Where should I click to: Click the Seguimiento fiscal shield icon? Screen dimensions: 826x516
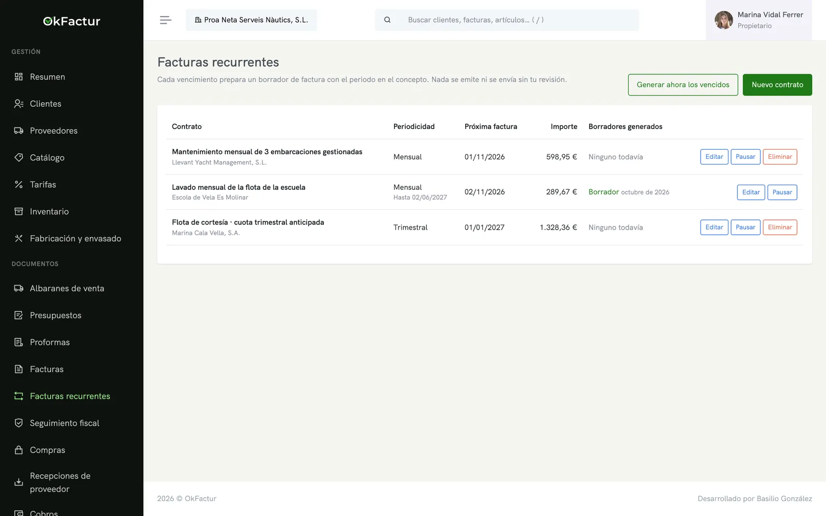click(19, 423)
